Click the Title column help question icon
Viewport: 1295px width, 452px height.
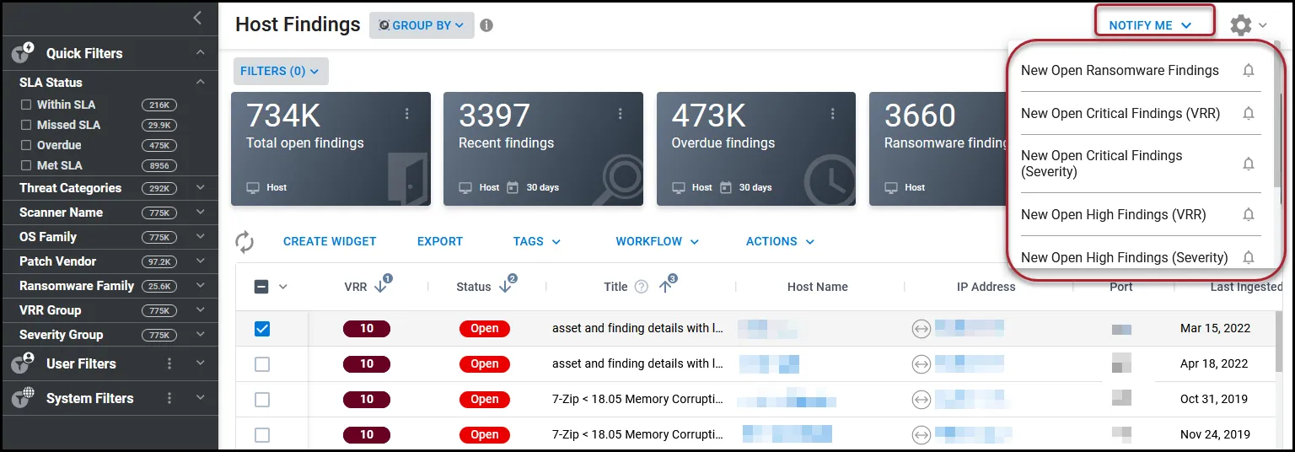(x=641, y=287)
